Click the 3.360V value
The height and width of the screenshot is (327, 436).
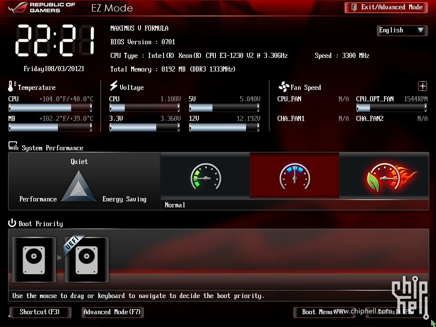[x=170, y=119]
